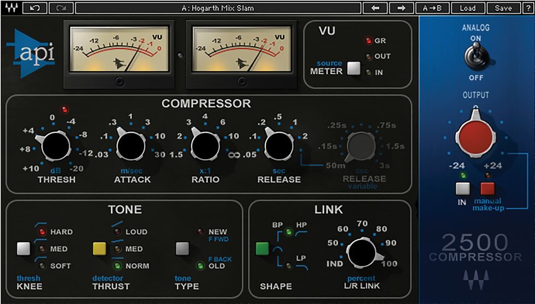535x304 pixels.
Task: Click the Ratio knob
Action: click(x=205, y=147)
